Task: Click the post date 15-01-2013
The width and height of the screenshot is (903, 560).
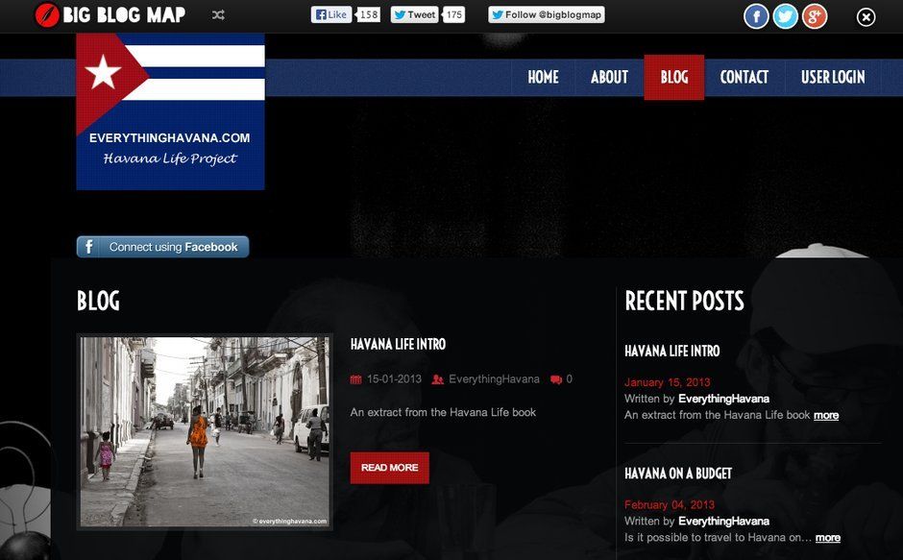Action: pos(394,379)
